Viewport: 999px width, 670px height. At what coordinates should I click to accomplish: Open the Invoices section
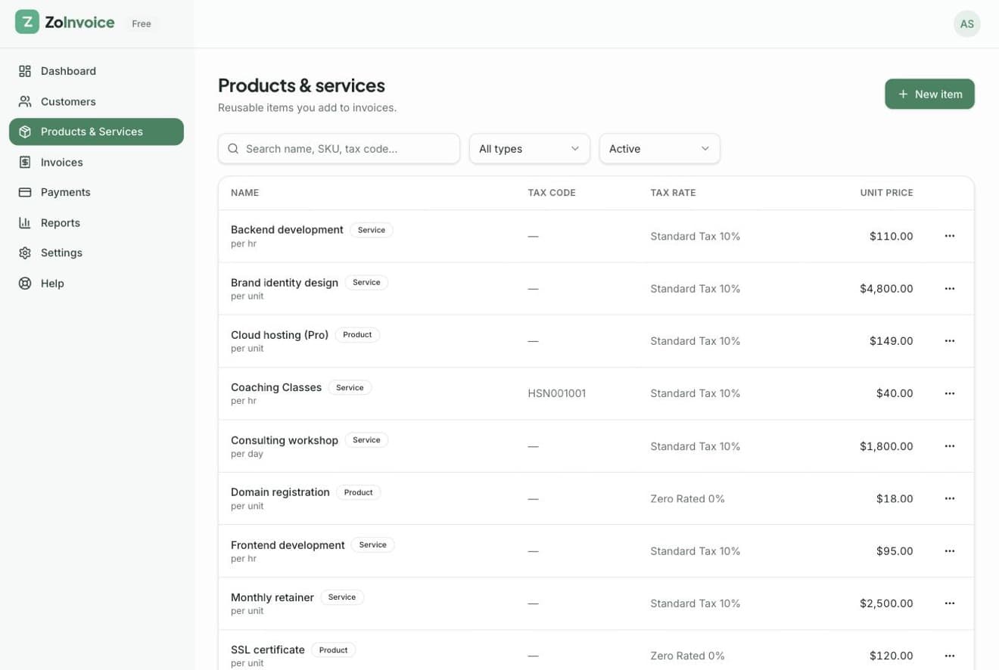96,162
